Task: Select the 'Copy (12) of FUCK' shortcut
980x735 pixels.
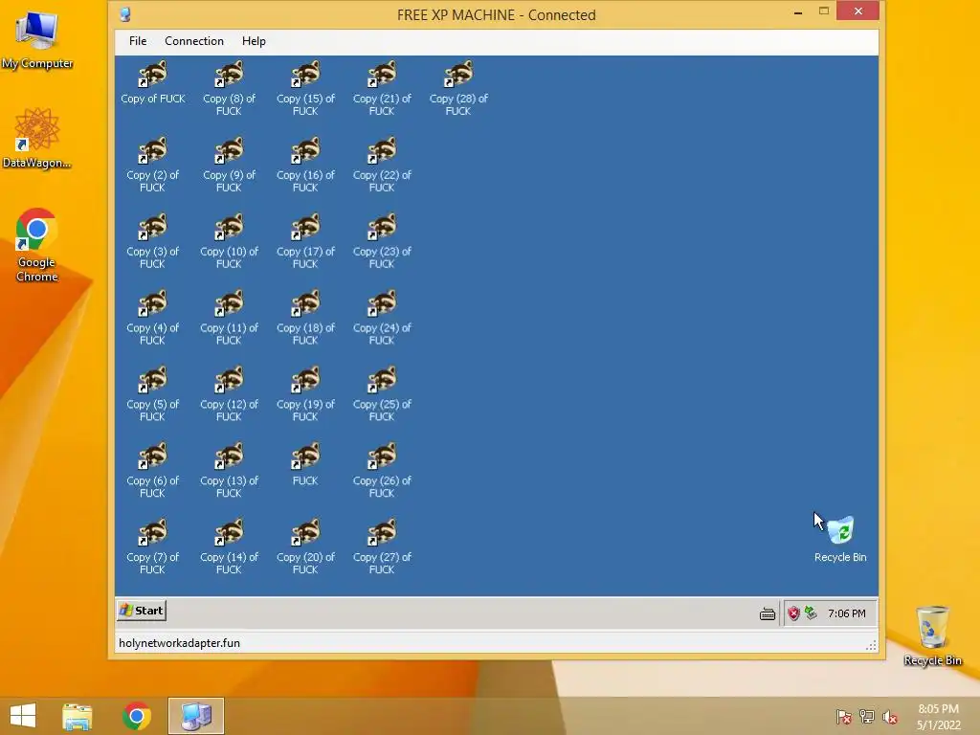Action: click(230, 394)
